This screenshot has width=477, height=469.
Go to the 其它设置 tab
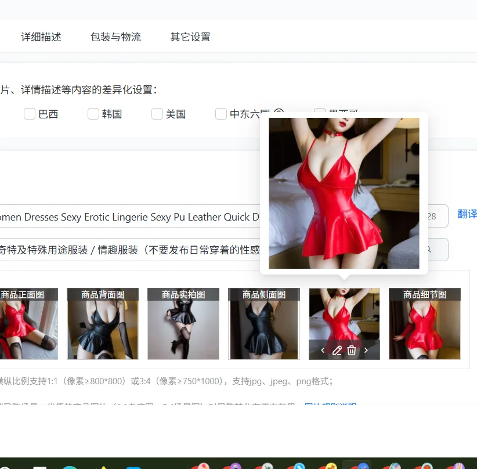190,37
